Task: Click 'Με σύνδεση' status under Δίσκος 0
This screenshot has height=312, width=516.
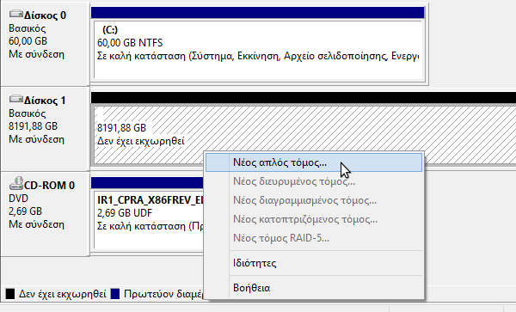Action: (36, 54)
